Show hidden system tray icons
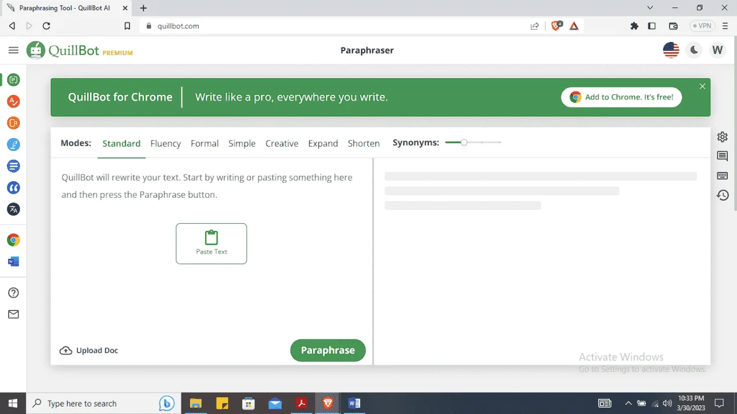Image resolution: width=737 pixels, height=414 pixels. pos(628,403)
